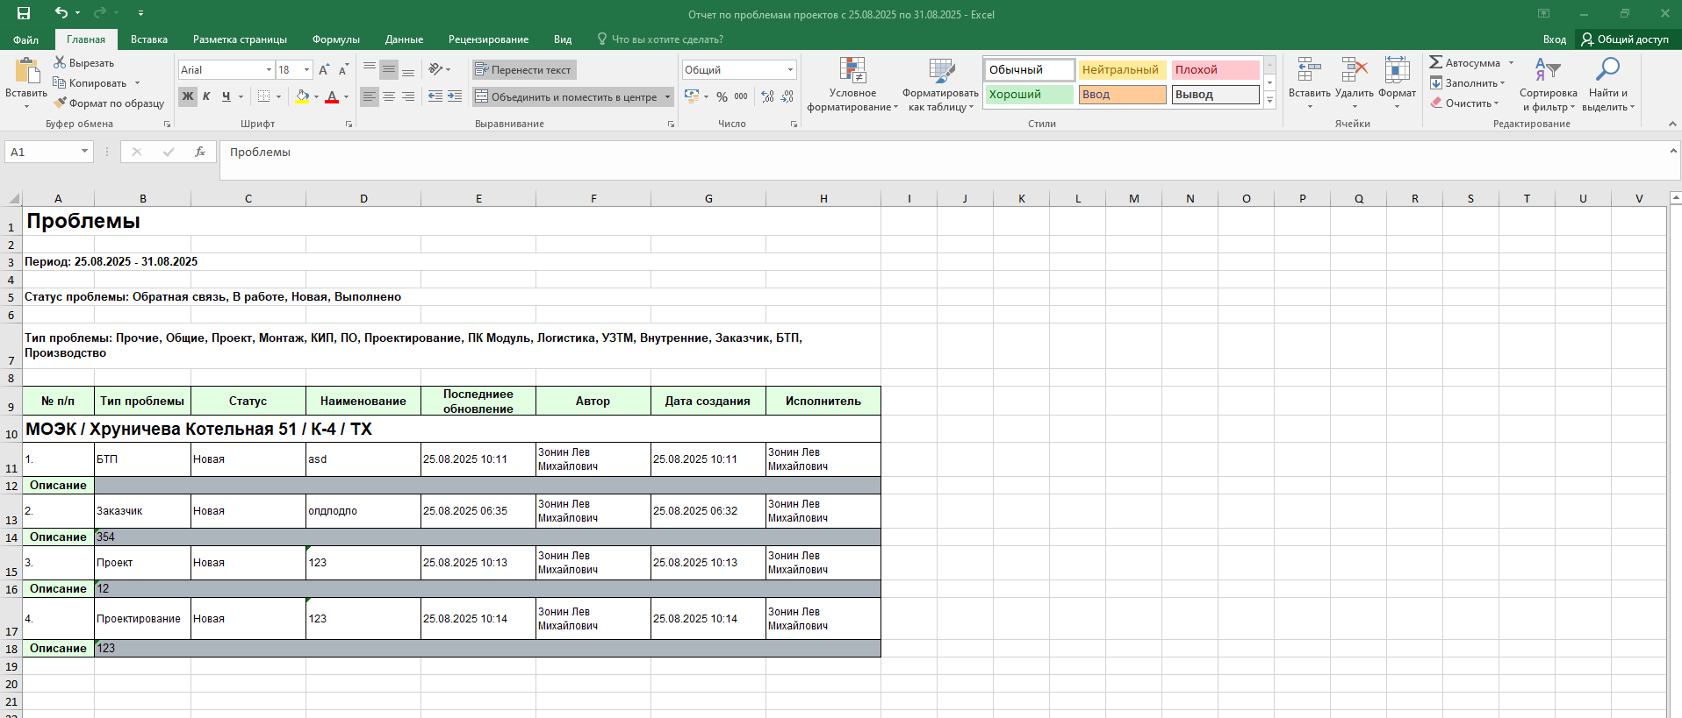Viewport: 1682px width, 718px height.
Task: Click the Save icon in the title bar
Action: [24, 13]
